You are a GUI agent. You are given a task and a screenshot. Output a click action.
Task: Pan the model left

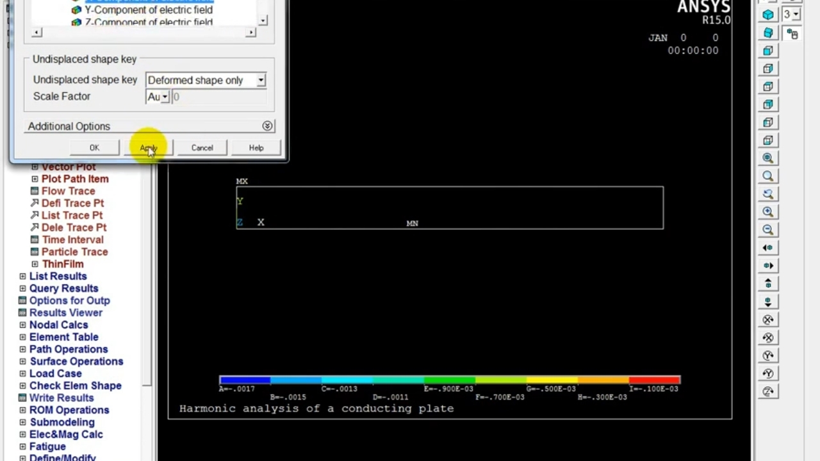[768, 248]
